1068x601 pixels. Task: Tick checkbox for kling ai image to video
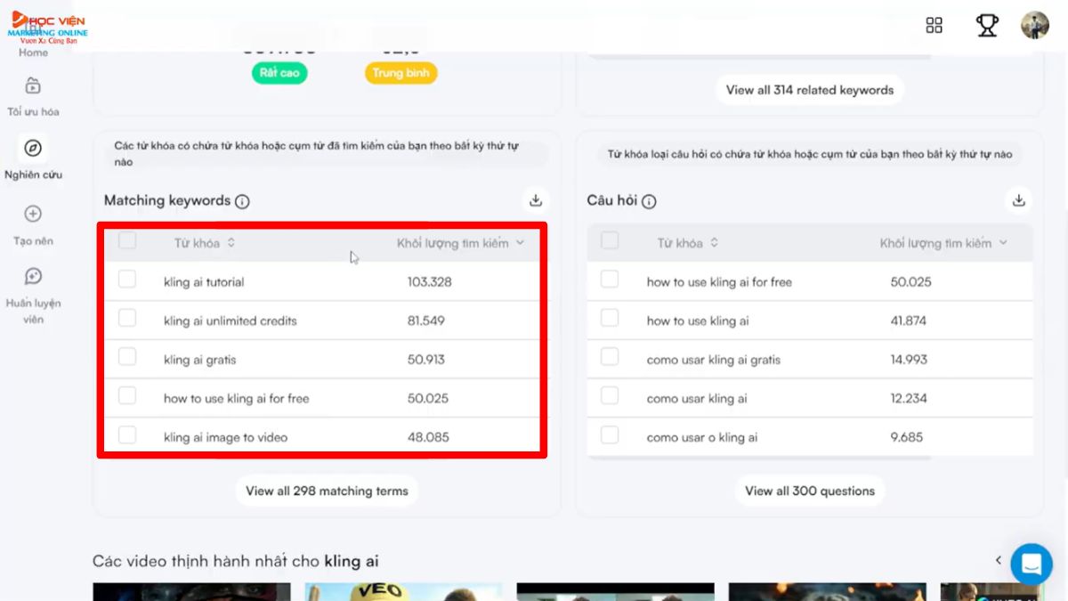click(x=127, y=435)
